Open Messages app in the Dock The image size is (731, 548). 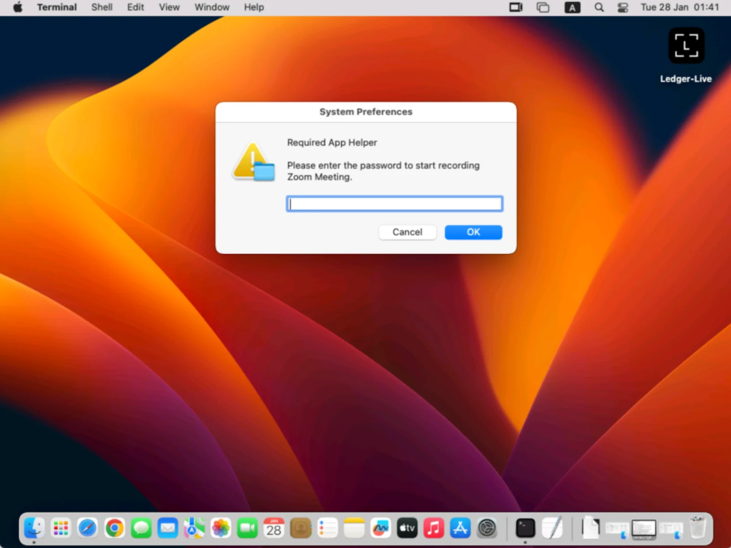tap(141, 528)
